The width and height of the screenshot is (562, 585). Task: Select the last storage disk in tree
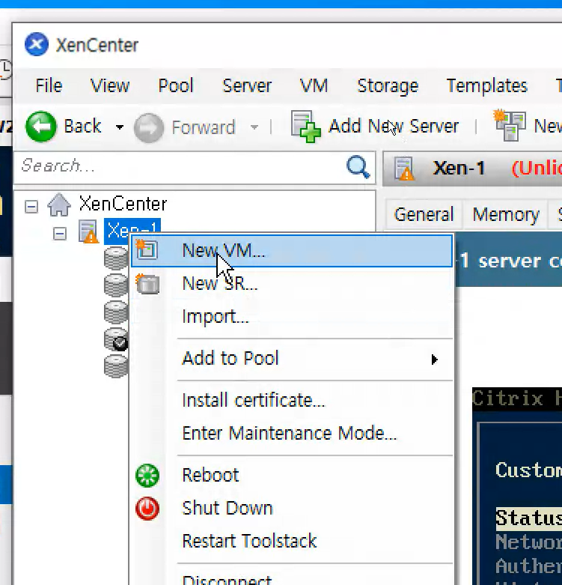click(x=115, y=366)
